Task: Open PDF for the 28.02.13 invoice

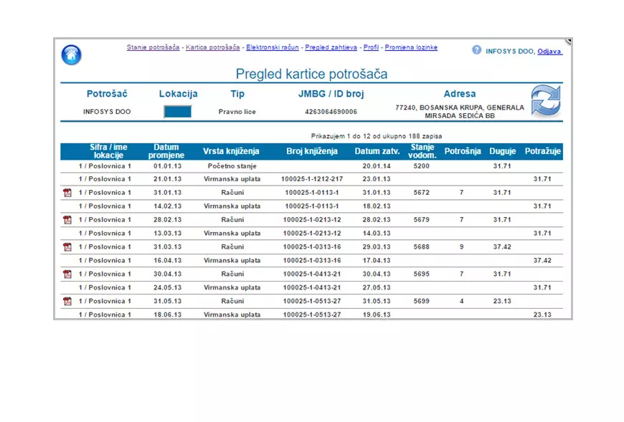Action: 67,220
